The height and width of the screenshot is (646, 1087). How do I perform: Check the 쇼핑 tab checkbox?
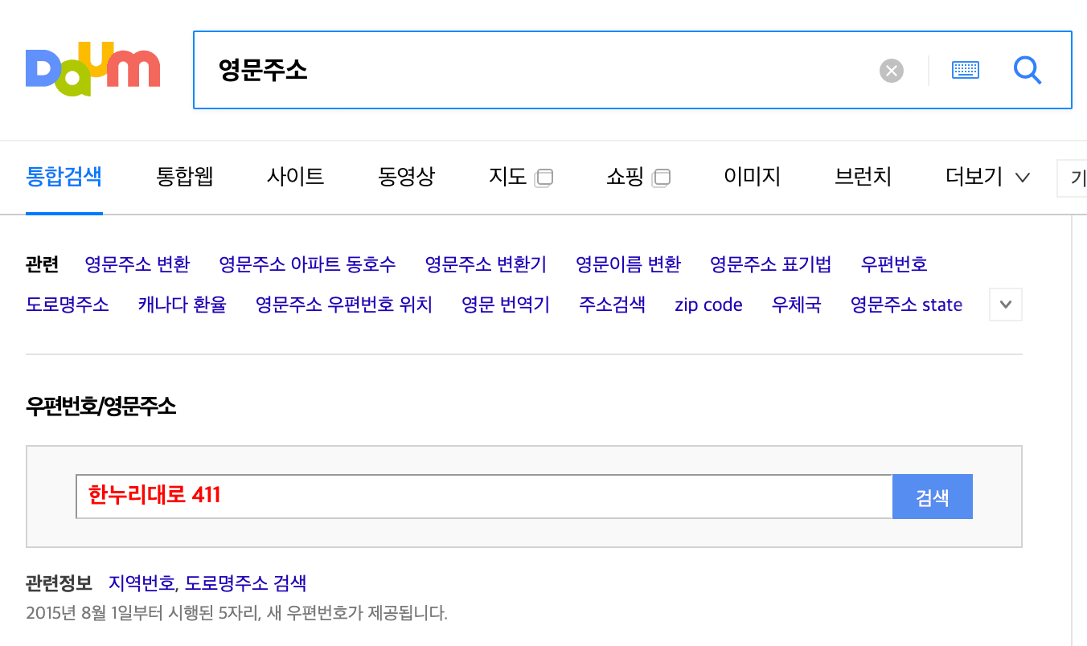pyautogui.click(x=662, y=178)
